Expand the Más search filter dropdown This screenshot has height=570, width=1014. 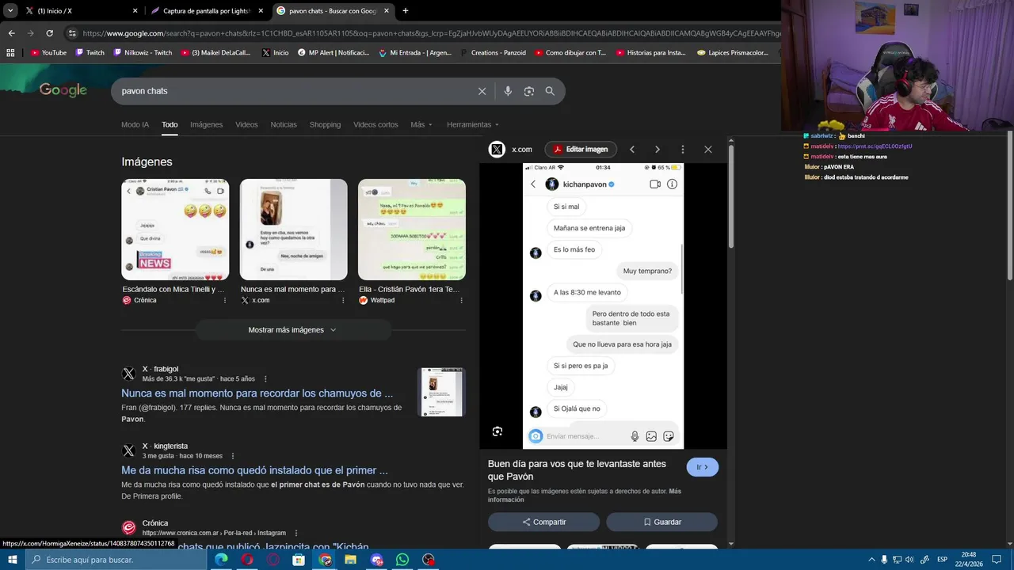click(421, 124)
